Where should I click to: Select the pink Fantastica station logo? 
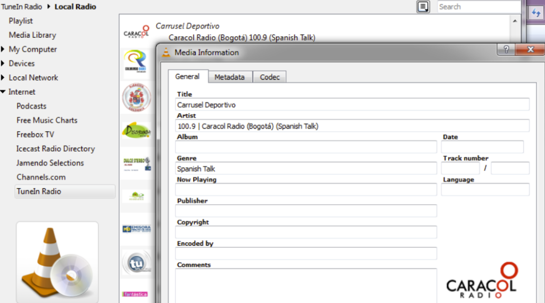[135, 294]
